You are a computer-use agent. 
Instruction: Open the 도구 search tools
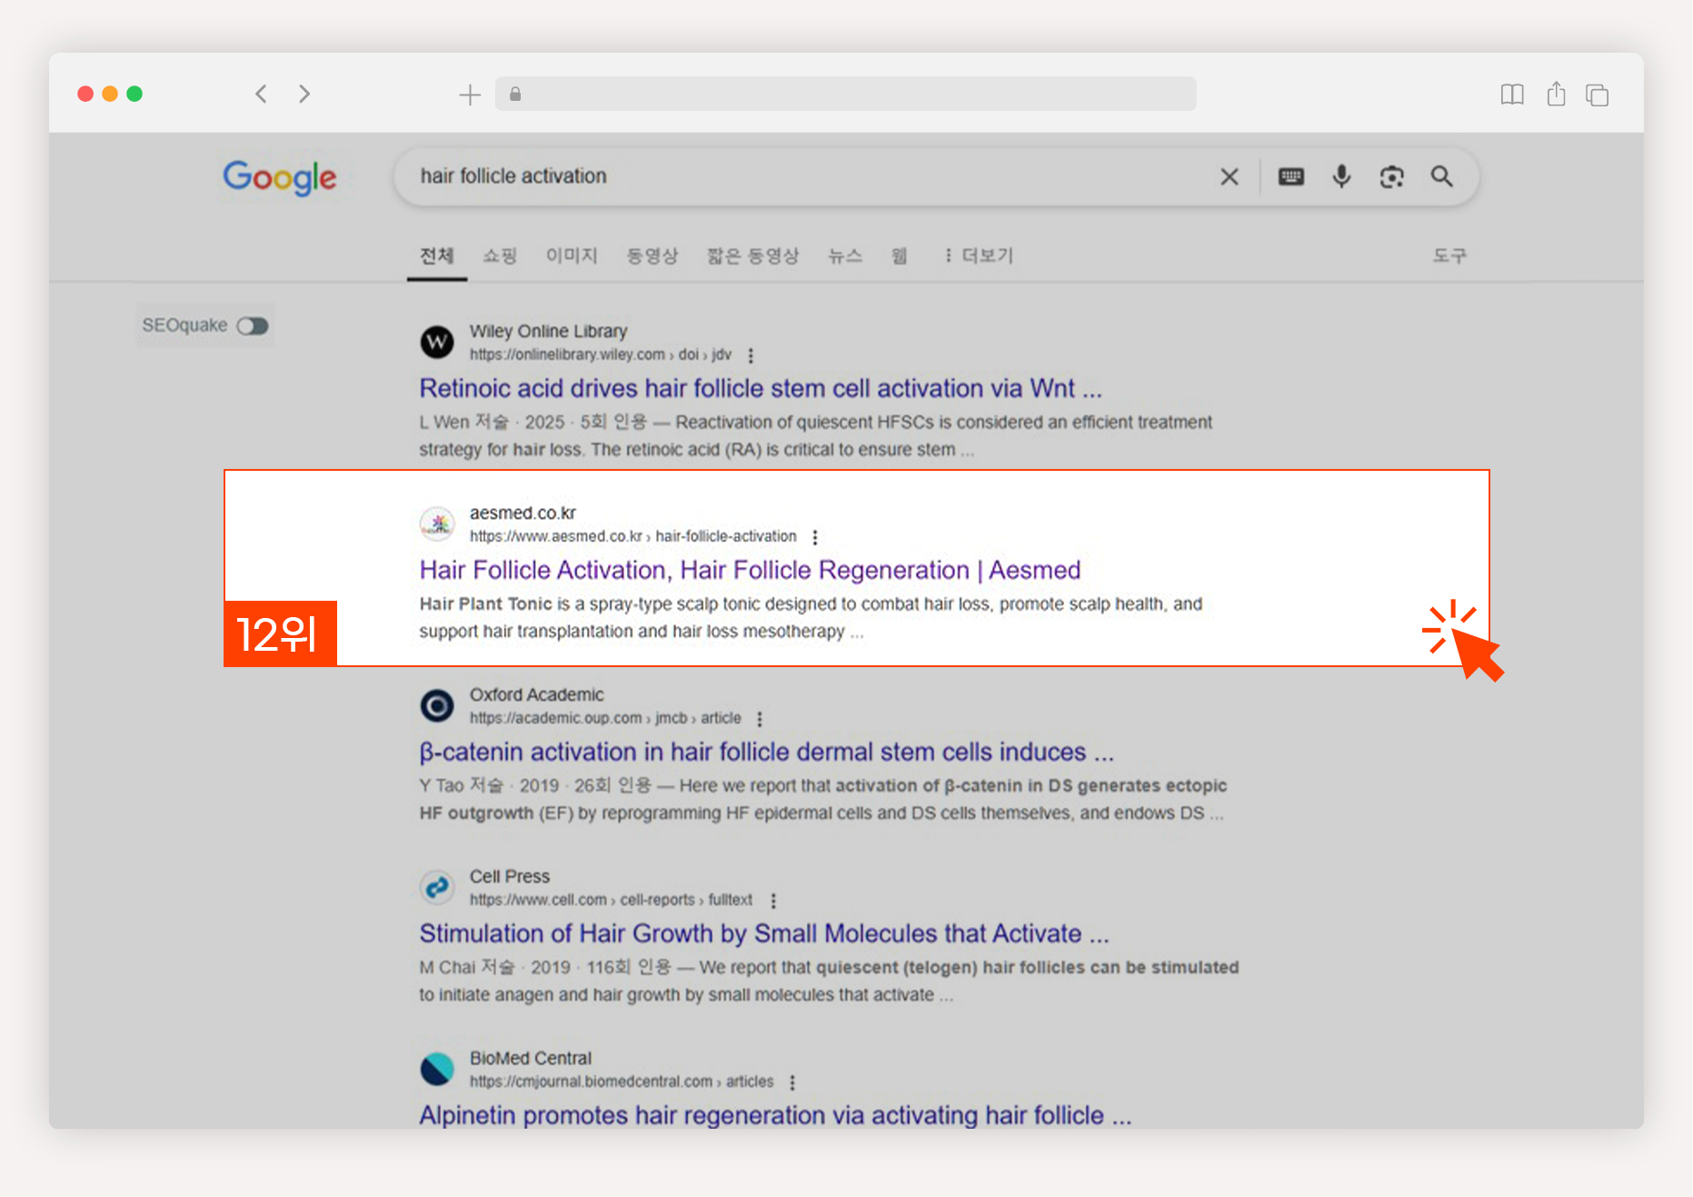click(x=1449, y=256)
